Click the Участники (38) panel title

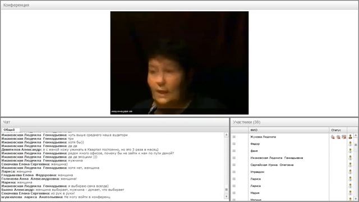point(247,122)
